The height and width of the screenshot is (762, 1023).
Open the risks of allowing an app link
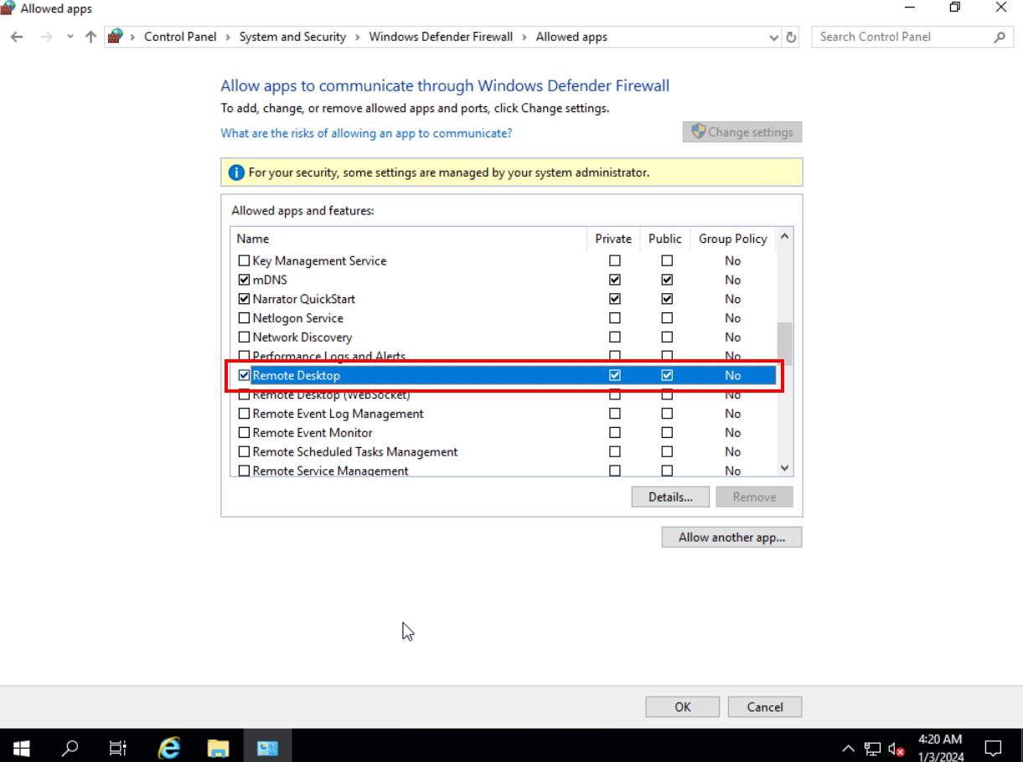coord(366,133)
